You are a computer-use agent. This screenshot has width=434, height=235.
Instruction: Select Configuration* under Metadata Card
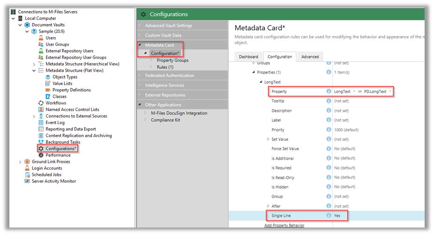point(165,53)
